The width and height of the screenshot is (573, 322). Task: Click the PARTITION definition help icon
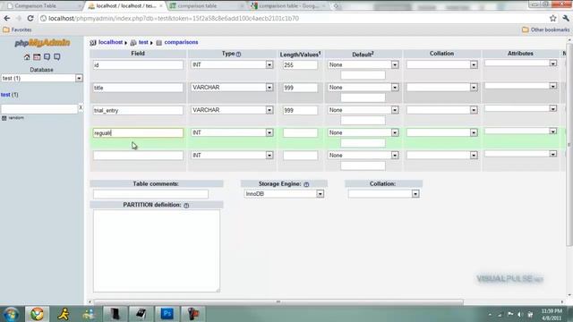pyautogui.click(x=186, y=206)
